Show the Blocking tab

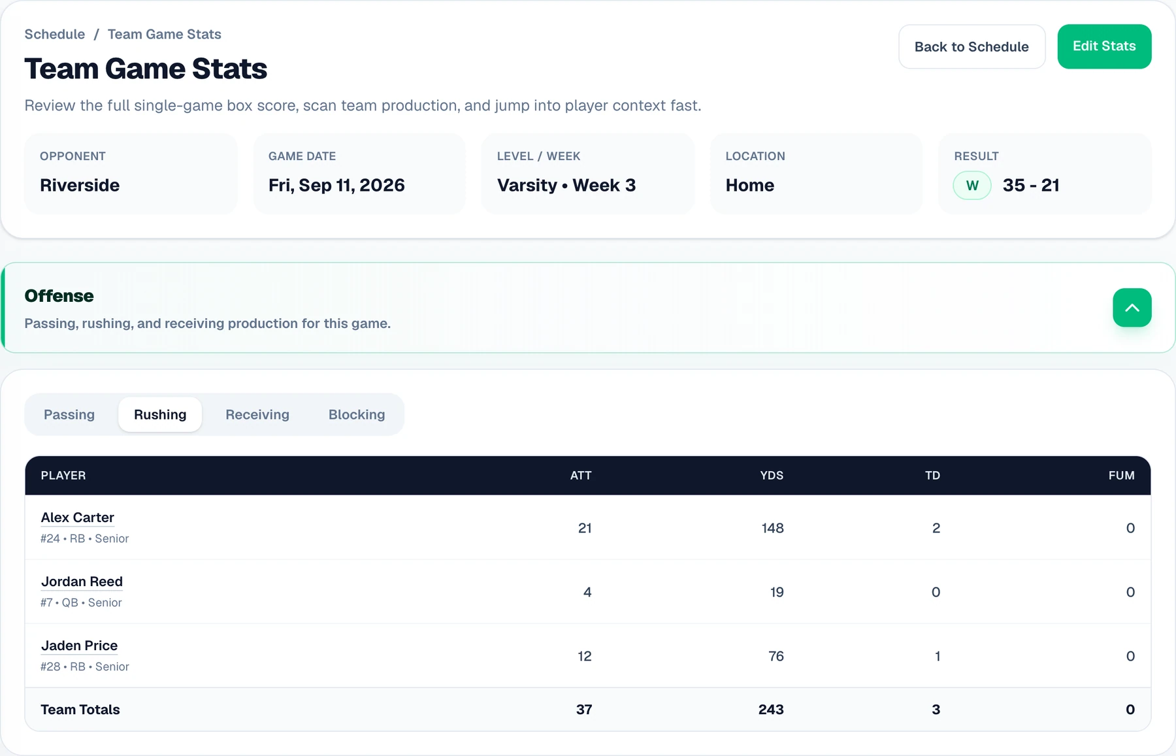357,414
